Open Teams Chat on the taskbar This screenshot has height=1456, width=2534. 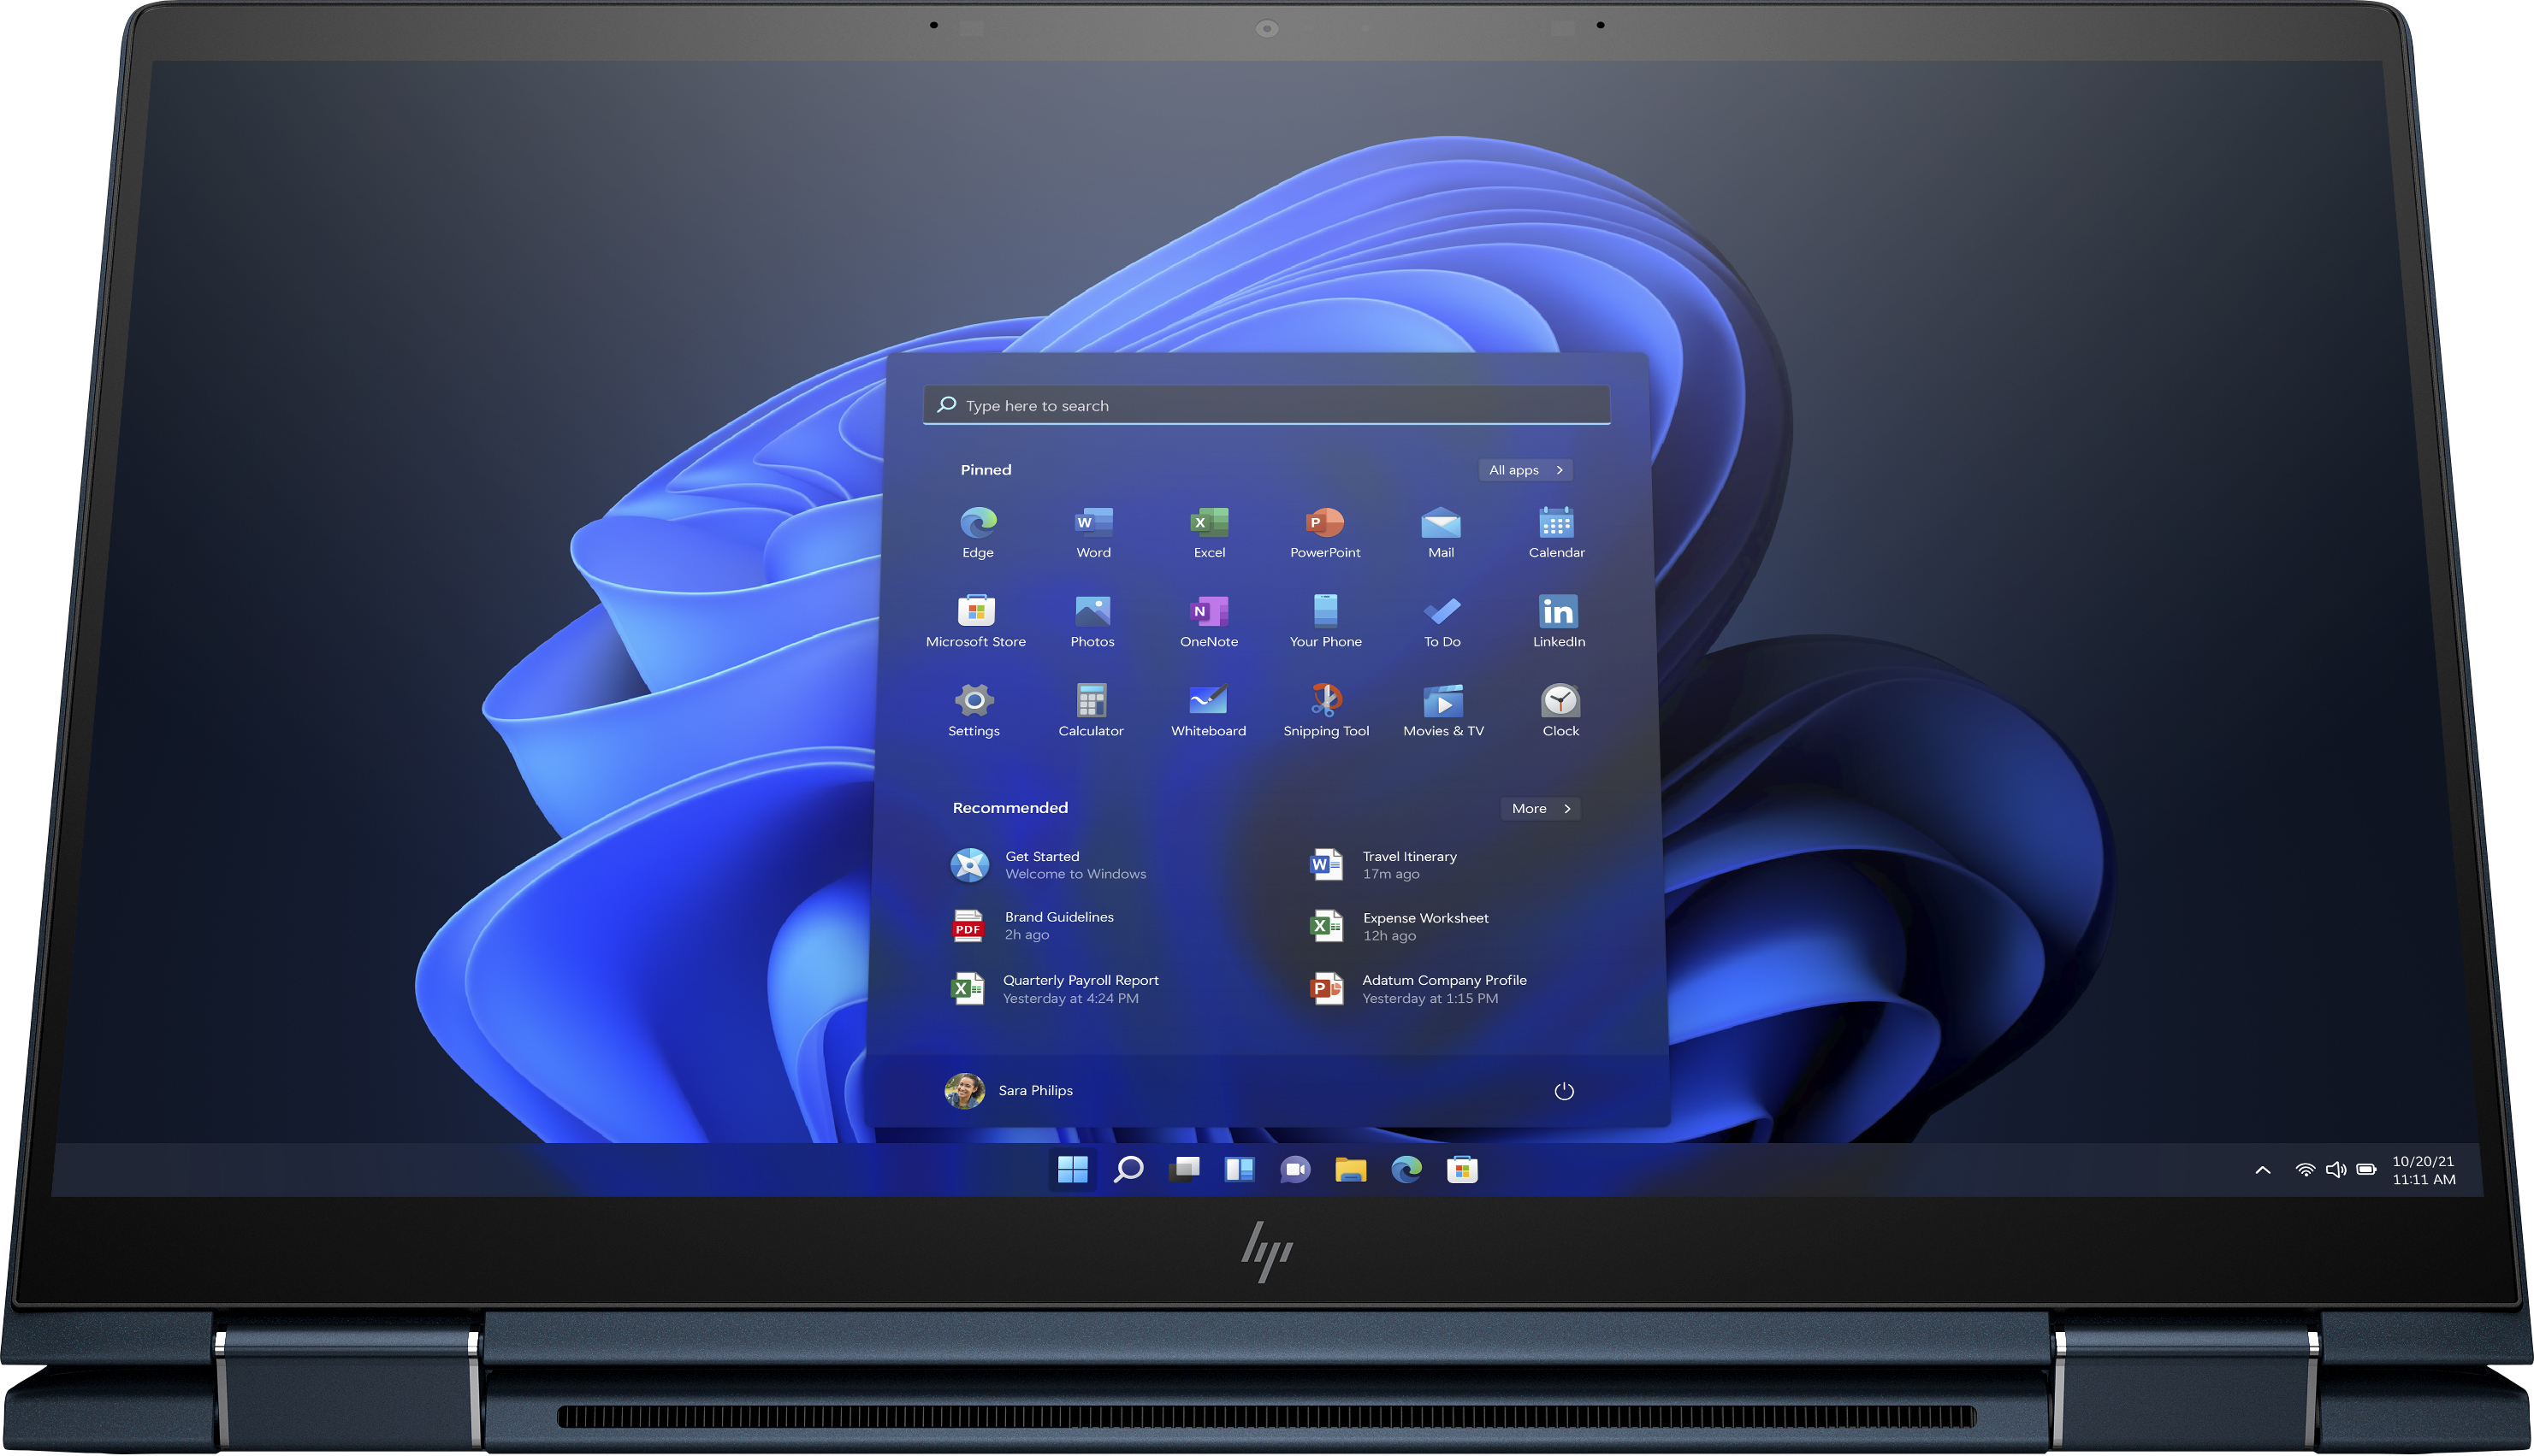[1294, 1169]
